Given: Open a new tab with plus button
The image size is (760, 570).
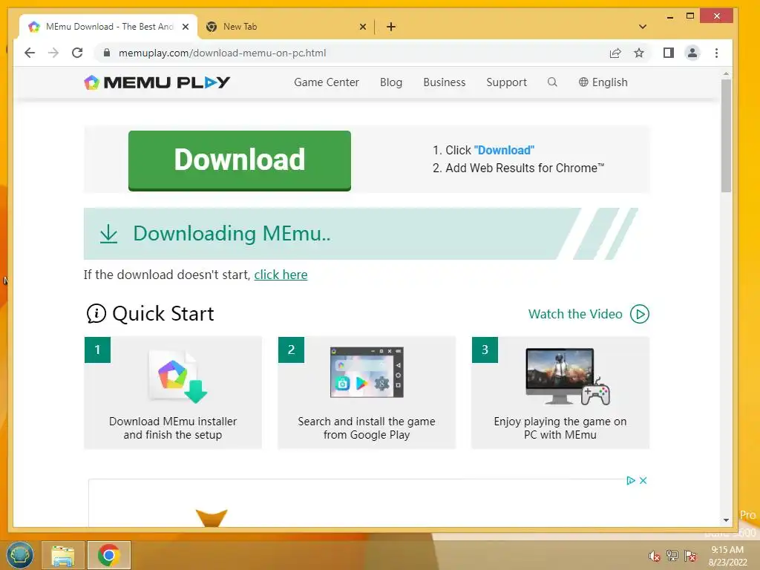Looking at the screenshot, I should pos(391,27).
